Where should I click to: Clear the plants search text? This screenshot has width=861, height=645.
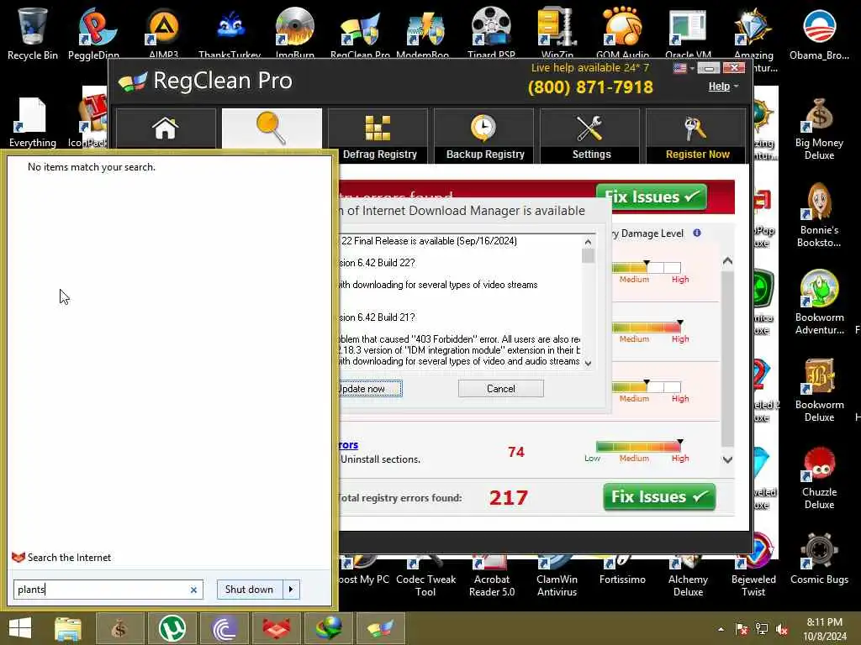pos(193,590)
